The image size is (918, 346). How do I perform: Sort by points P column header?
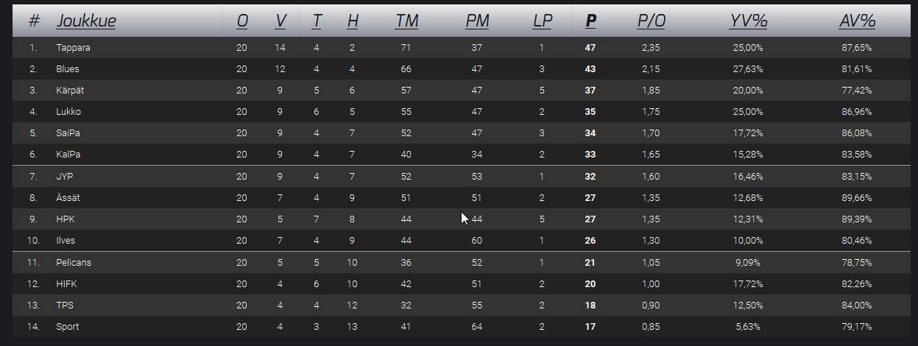click(590, 21)
